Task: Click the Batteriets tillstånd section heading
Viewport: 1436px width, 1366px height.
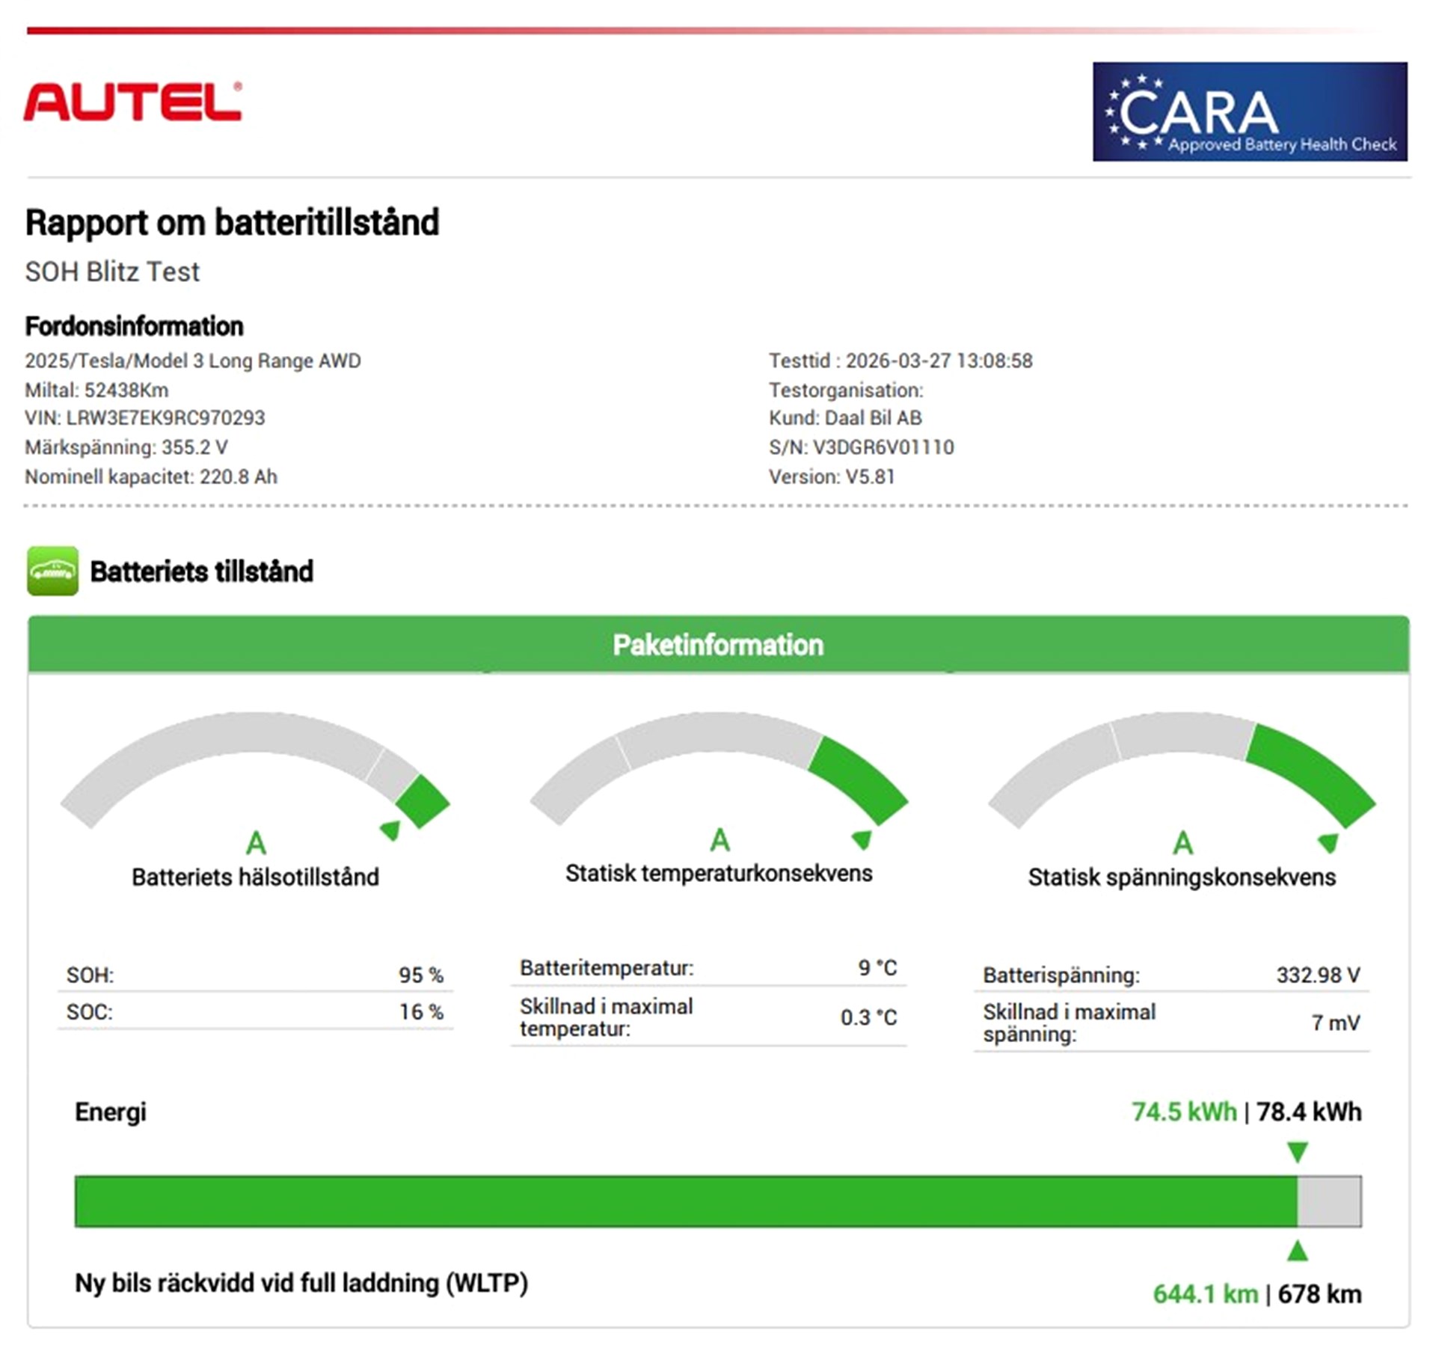Action: pos(201,572)
